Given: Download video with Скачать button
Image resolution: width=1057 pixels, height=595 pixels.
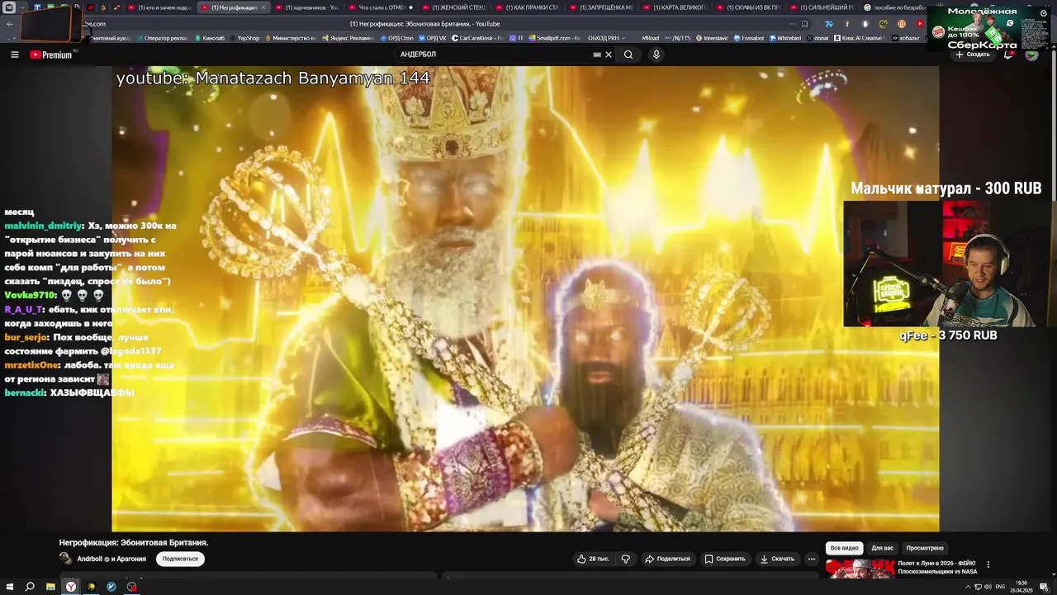Looking at the screenshot, I should click(777, 559).
